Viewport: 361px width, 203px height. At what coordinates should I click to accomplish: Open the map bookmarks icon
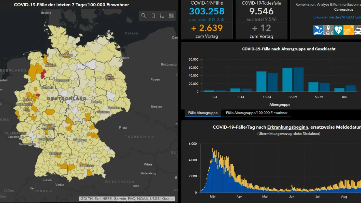point(153,16)
